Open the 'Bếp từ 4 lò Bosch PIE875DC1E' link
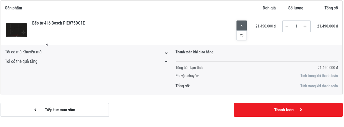 [58, 23]
